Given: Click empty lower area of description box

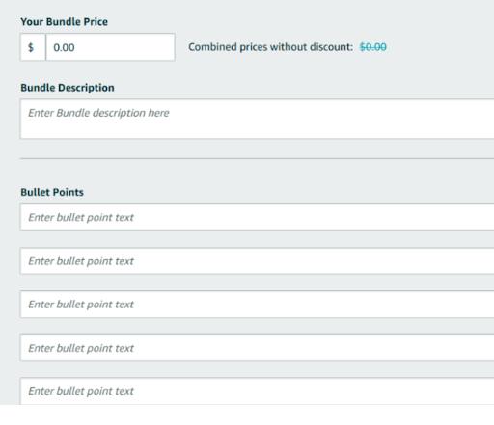Looking at the screenshot, I should tap(257, 130).
